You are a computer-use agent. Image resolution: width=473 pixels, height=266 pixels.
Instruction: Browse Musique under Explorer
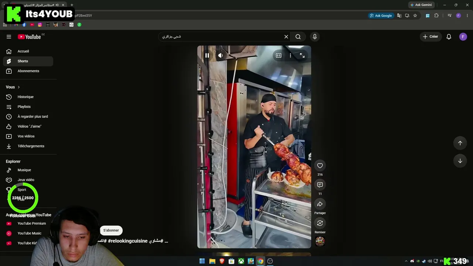(x=28, y=170)
